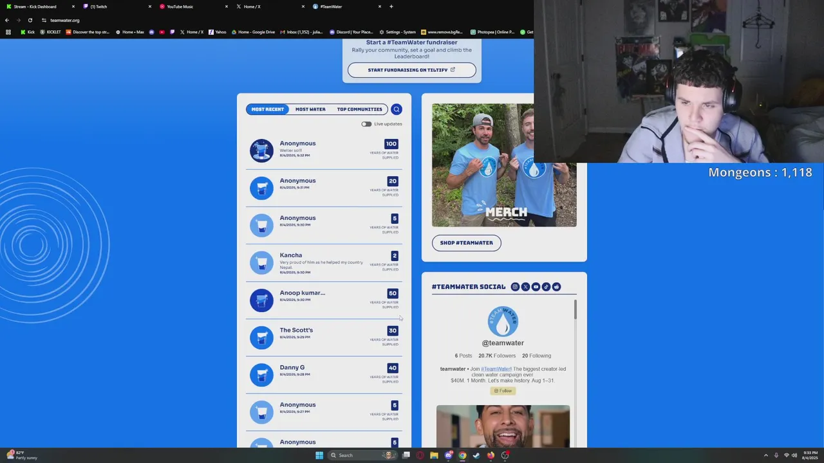Click the browser forward arrow
Image resolution: width=824 pixels, height=463 pixels.
pos(18,20)
